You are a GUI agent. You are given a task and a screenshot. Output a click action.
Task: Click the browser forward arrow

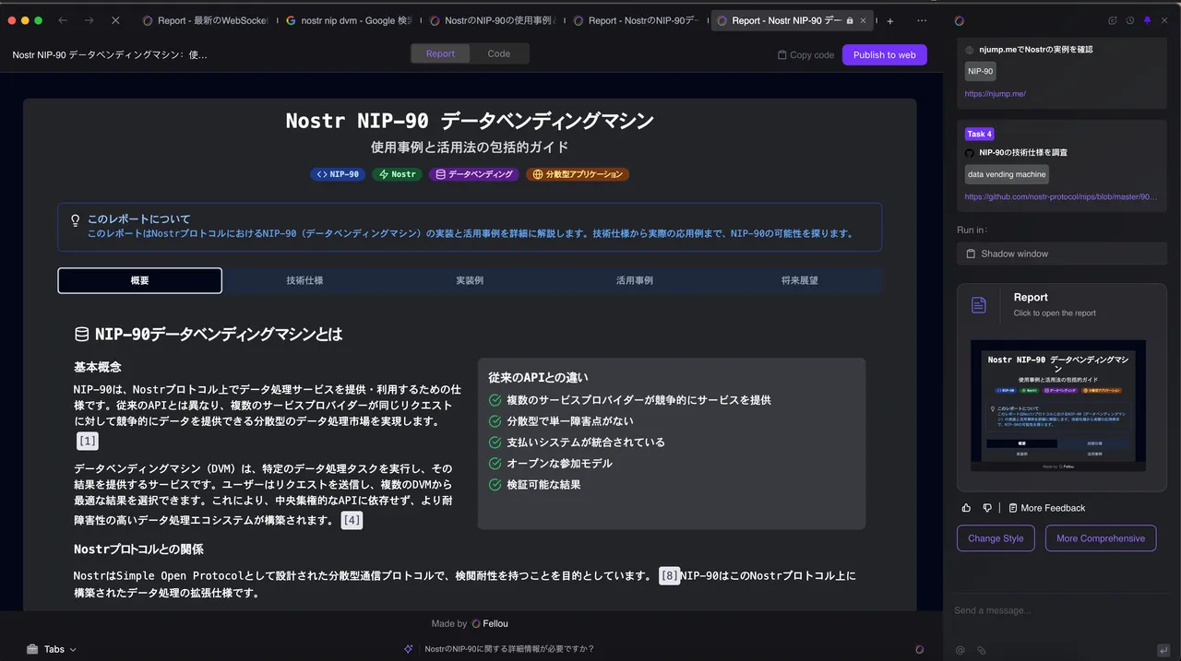[x=89, y=20]
